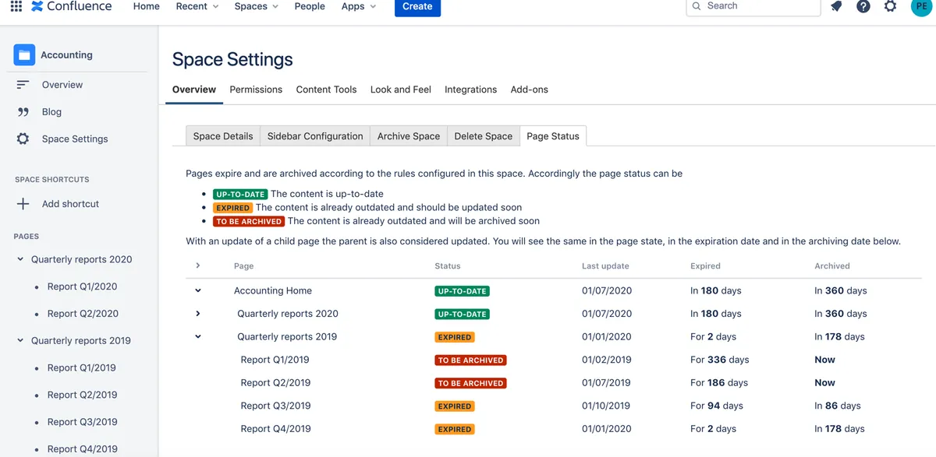Click in the Search input field

[753, 6]
